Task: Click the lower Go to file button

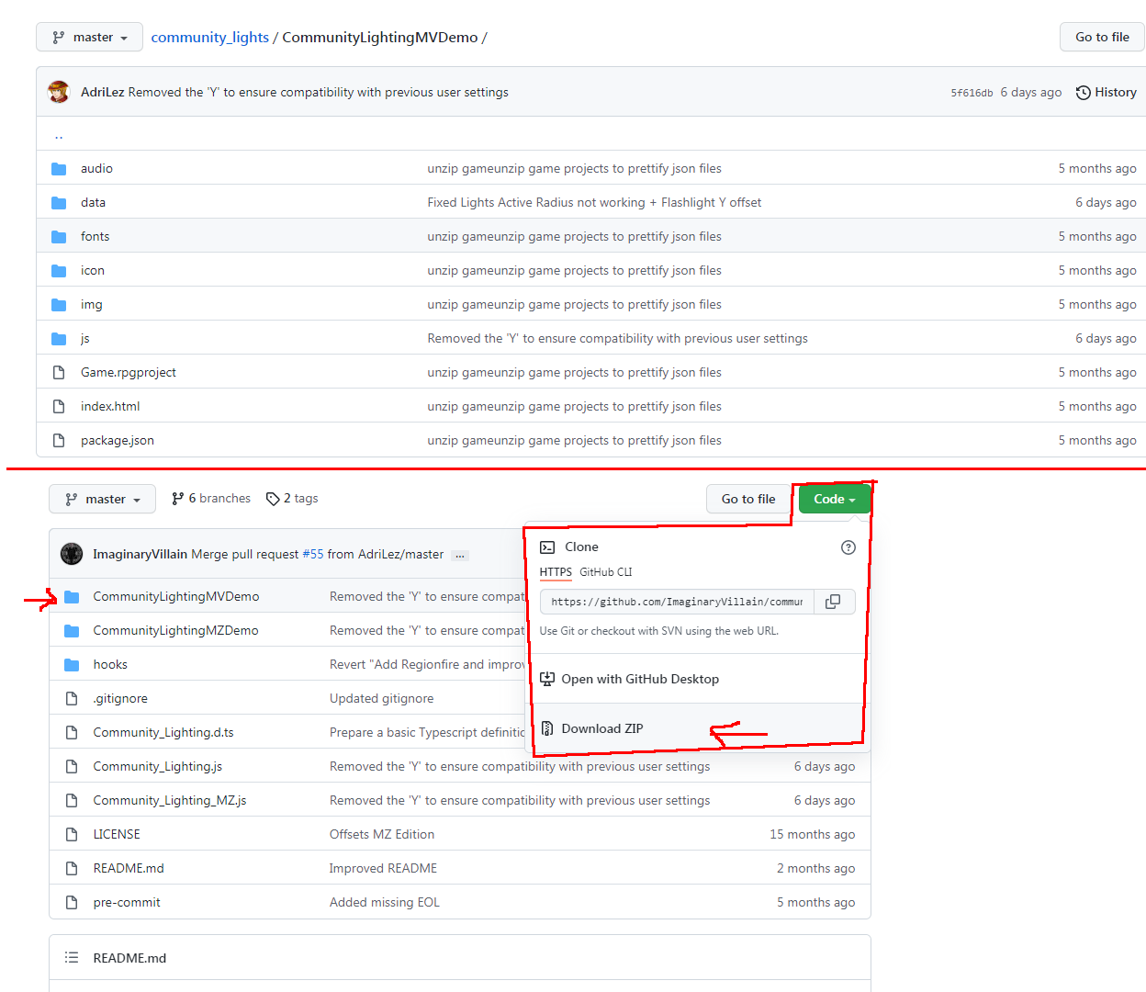Action: (747, 499)
